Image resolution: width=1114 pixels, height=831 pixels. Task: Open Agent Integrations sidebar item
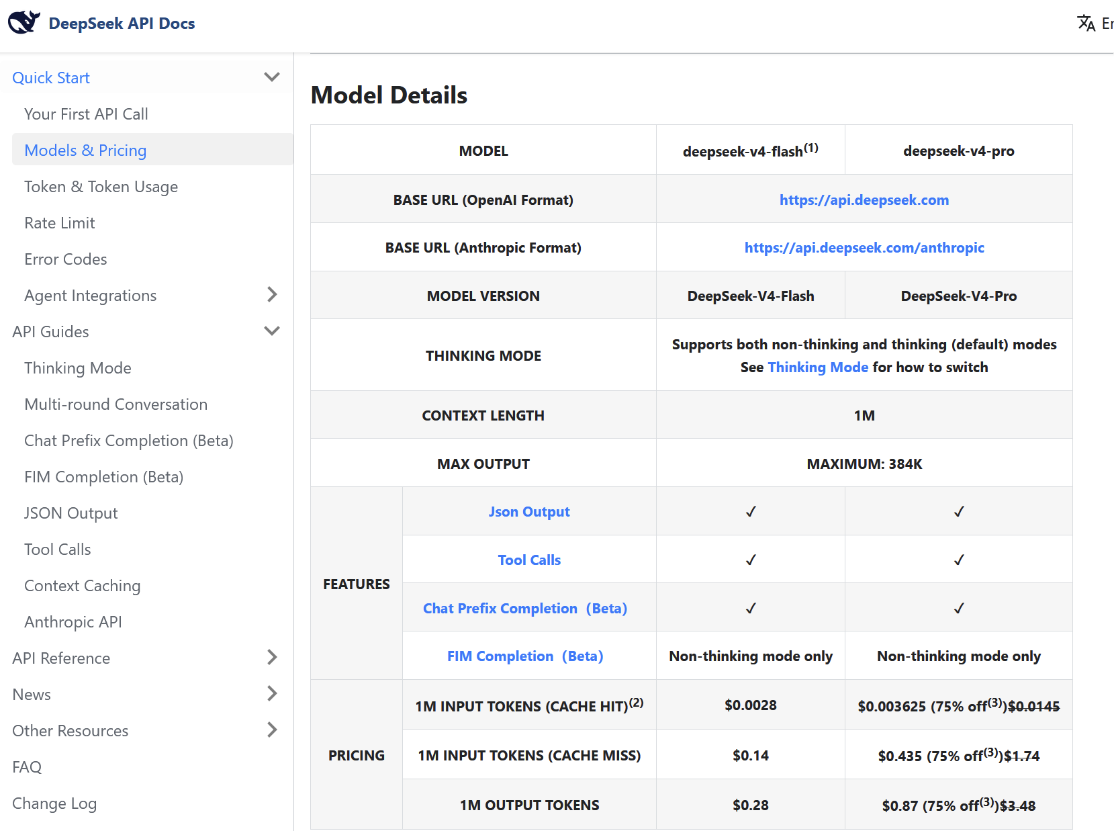90,296
